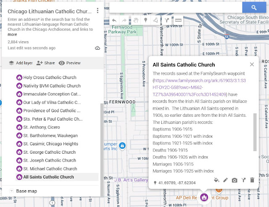Click the layer list scrollbar
269x207 pixels.
tap(102, 149)
